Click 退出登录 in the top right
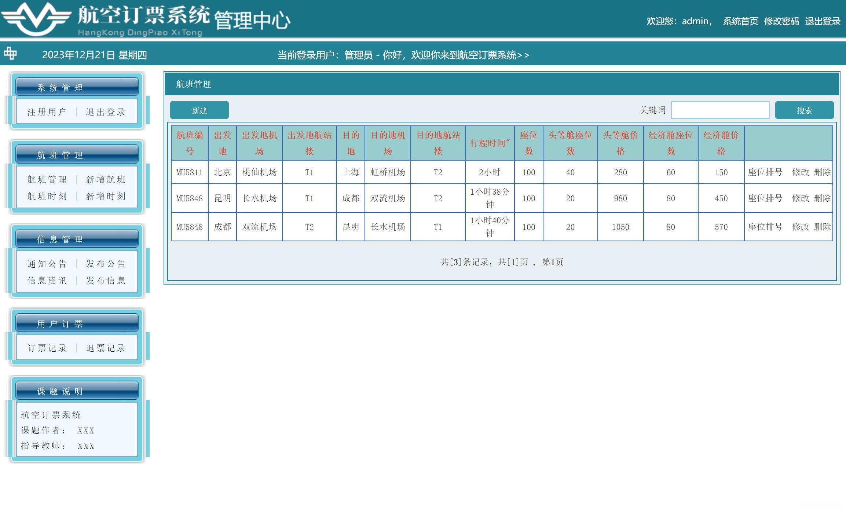Image resolution: width=846 pixels, height=513 pixels. tap(823, 21)
